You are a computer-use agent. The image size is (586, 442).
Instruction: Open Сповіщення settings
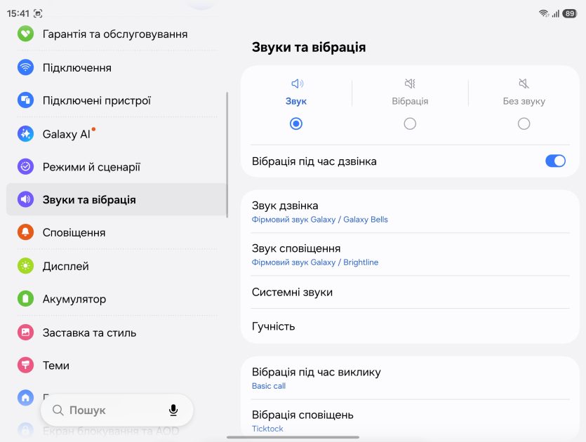coord(116,232)
